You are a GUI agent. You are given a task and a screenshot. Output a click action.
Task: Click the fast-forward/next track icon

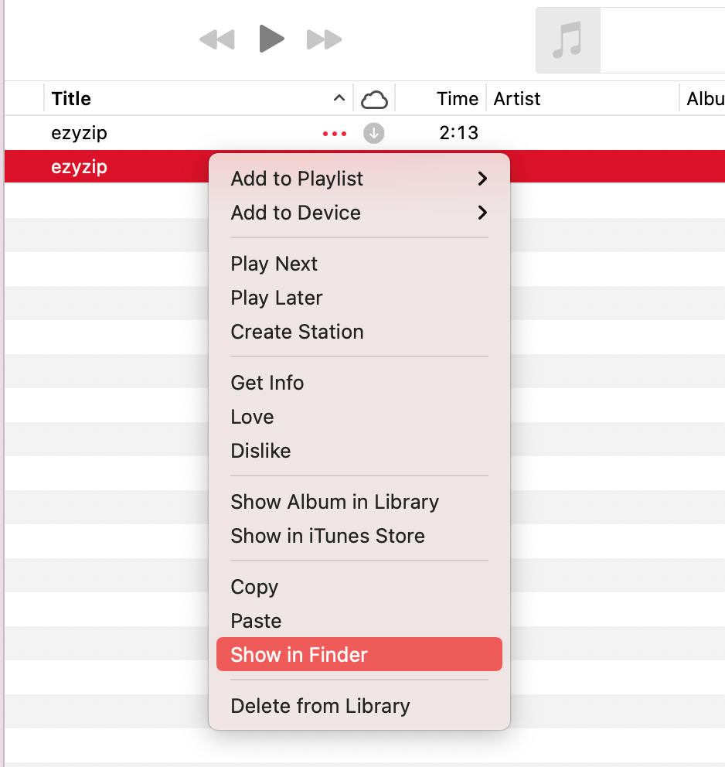tap(324, 39)
